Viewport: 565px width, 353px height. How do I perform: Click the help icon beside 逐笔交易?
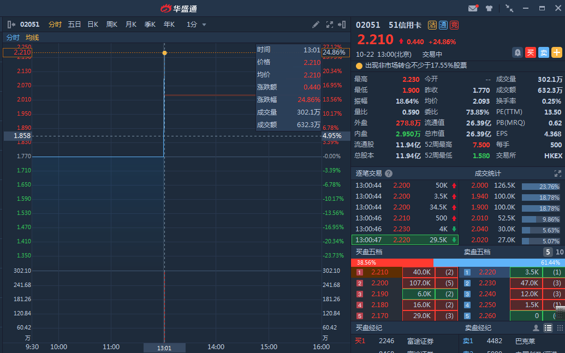(x=389, y=173)
